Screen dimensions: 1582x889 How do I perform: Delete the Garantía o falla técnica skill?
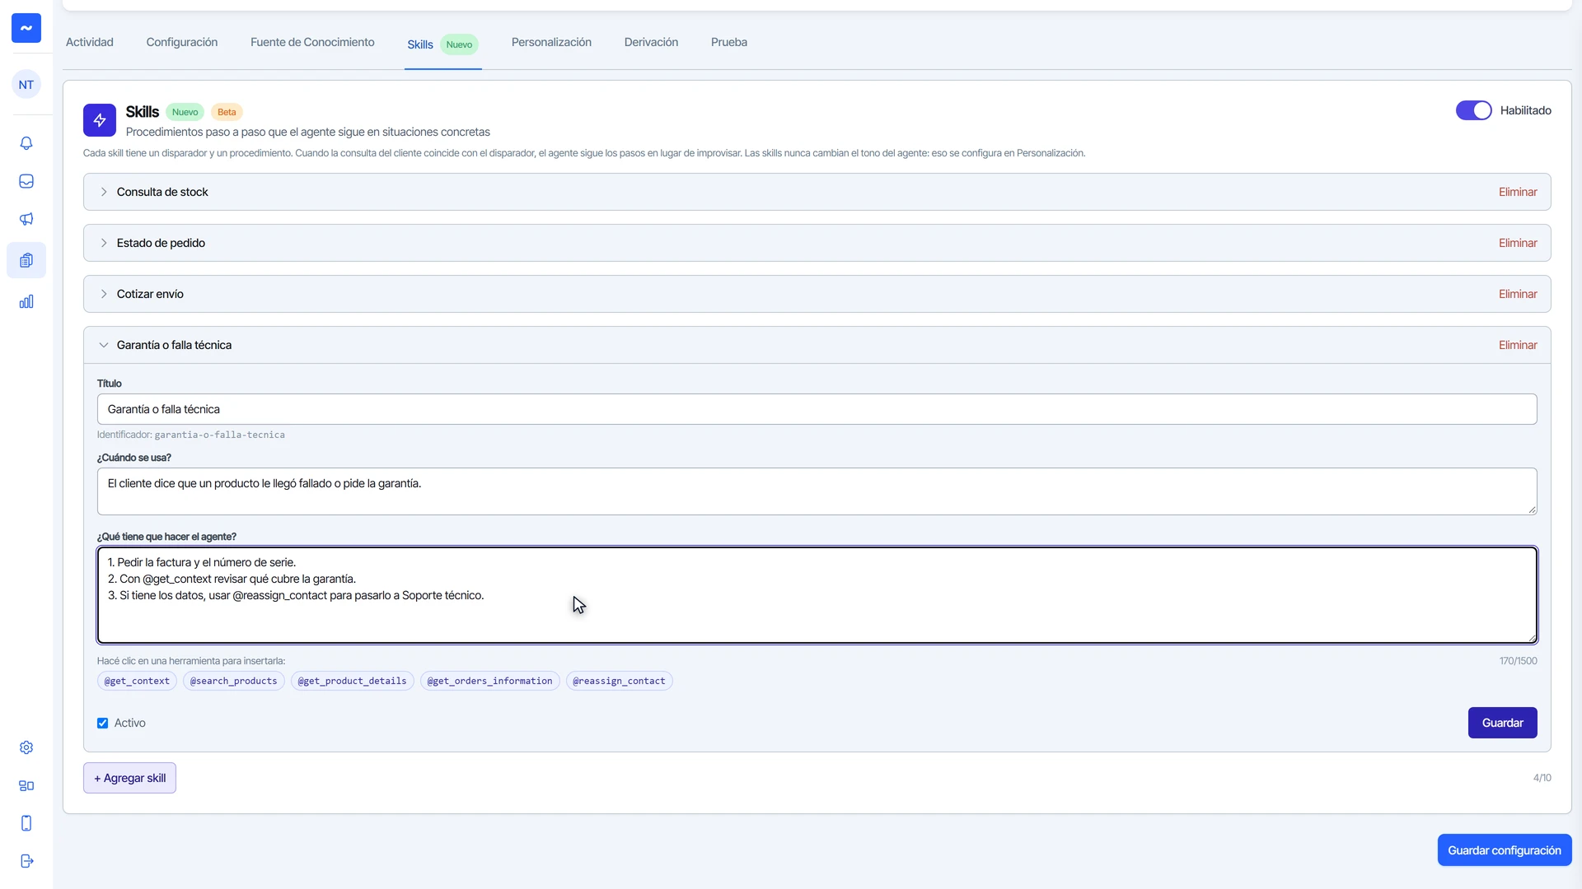tap(1518, 345)
